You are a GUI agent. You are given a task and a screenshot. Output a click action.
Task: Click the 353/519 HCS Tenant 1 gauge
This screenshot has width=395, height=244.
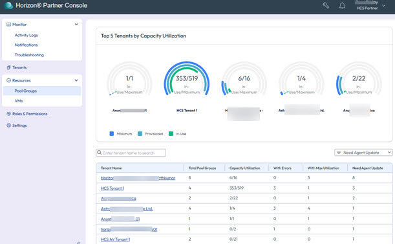(x=187, y=79)
